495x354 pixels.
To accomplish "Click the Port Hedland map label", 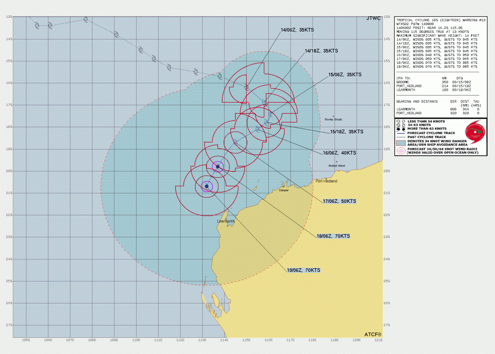I will [326, 181].
